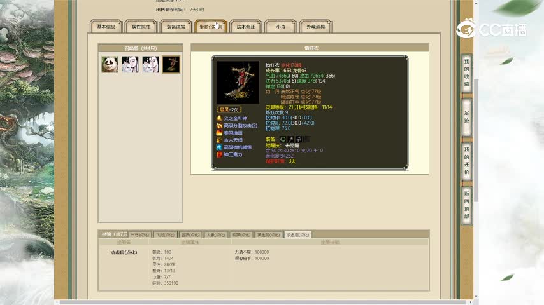The image size is (544, 305).
Task: Click the 炼妖次数 9 text
Action: [x=276, y=112]
